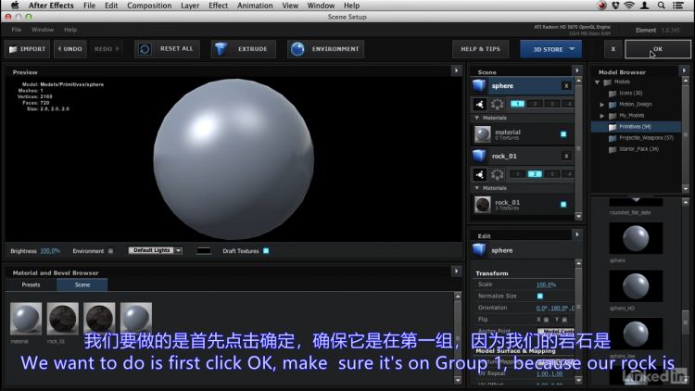The width and height of the screenshot is (695, 391).
Task: Assign sphere to group 2
Action: (x=535, y=104)
